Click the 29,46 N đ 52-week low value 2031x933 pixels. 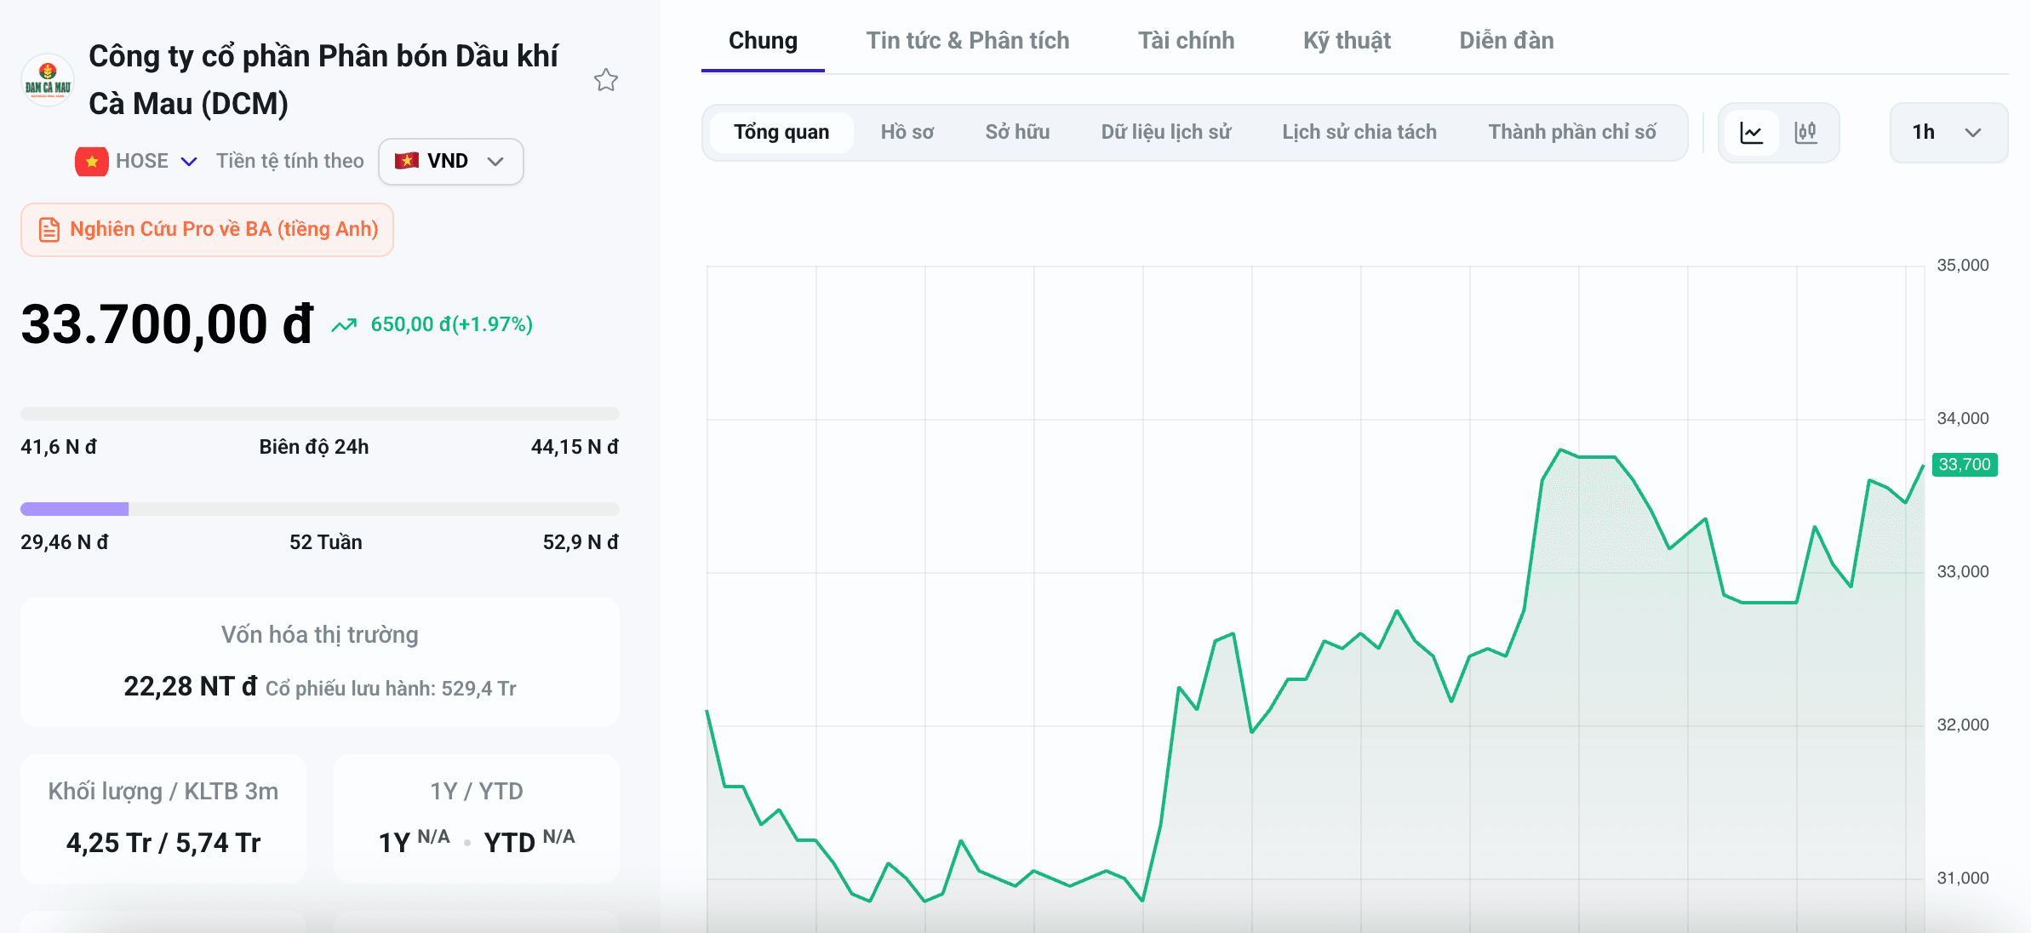pos(65,542)
